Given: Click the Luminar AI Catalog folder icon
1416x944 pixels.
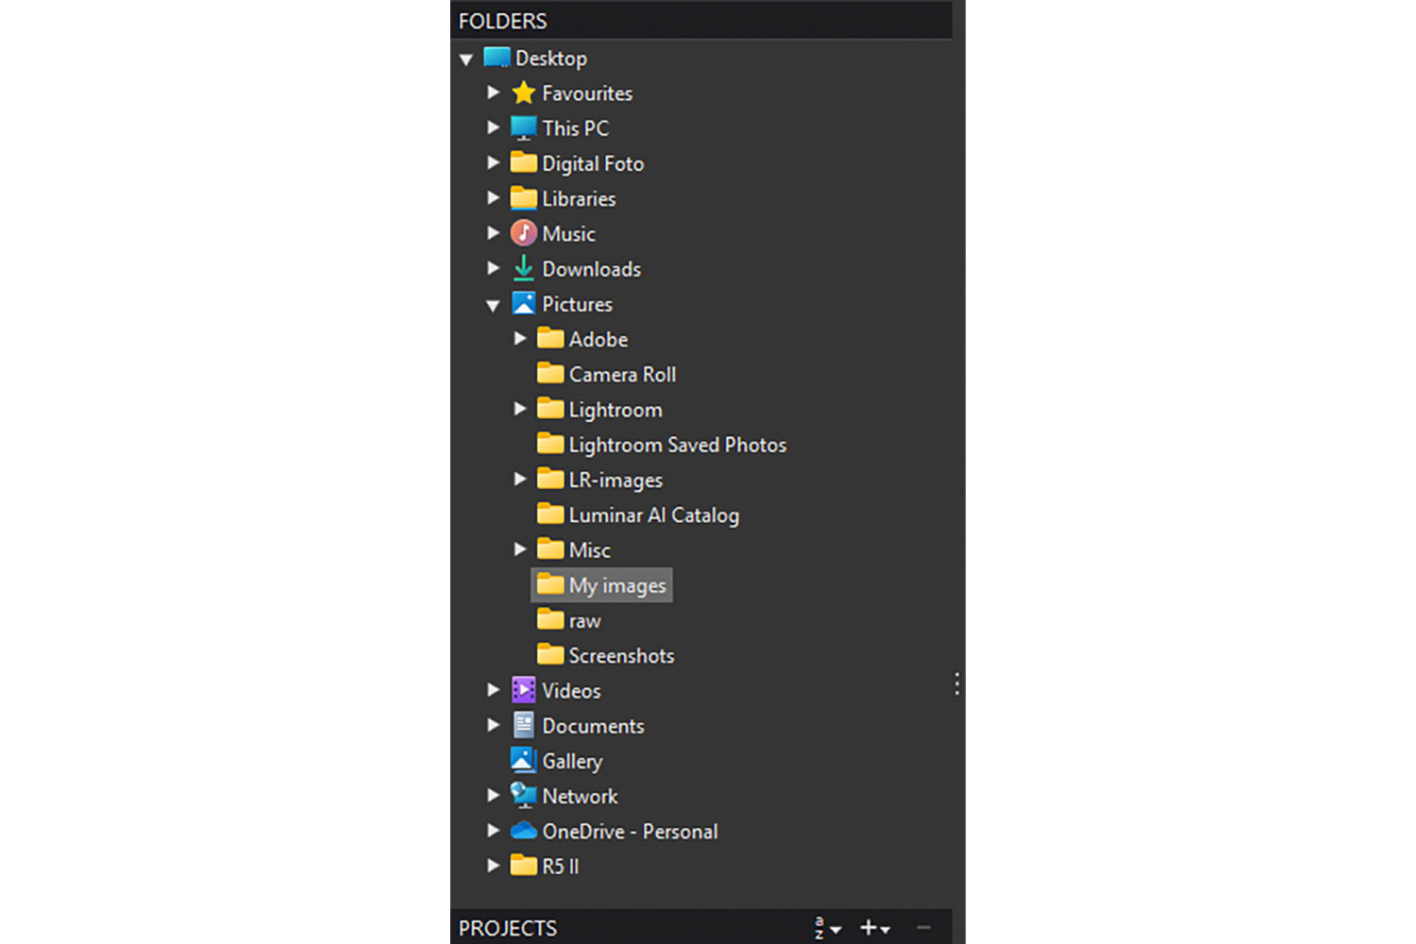Looking at the screenshot, I should [550, 514].
